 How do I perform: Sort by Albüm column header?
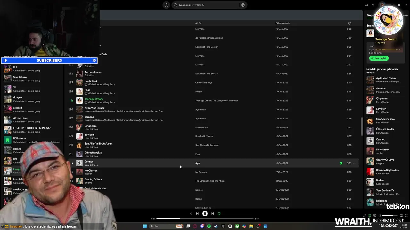pos(199,23)
